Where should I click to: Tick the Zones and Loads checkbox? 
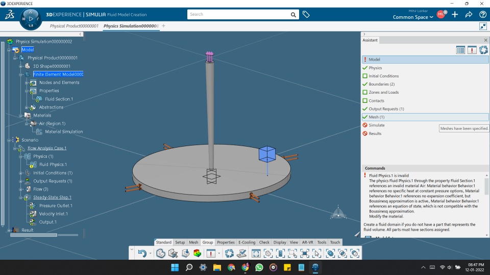coord(364,92)
